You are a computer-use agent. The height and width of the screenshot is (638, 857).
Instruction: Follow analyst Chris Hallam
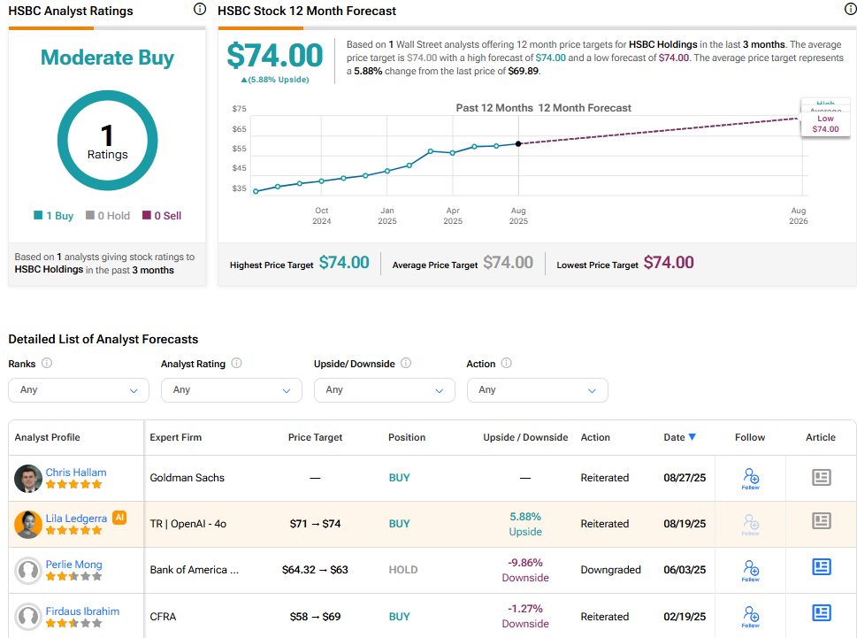tap(750, 479)
